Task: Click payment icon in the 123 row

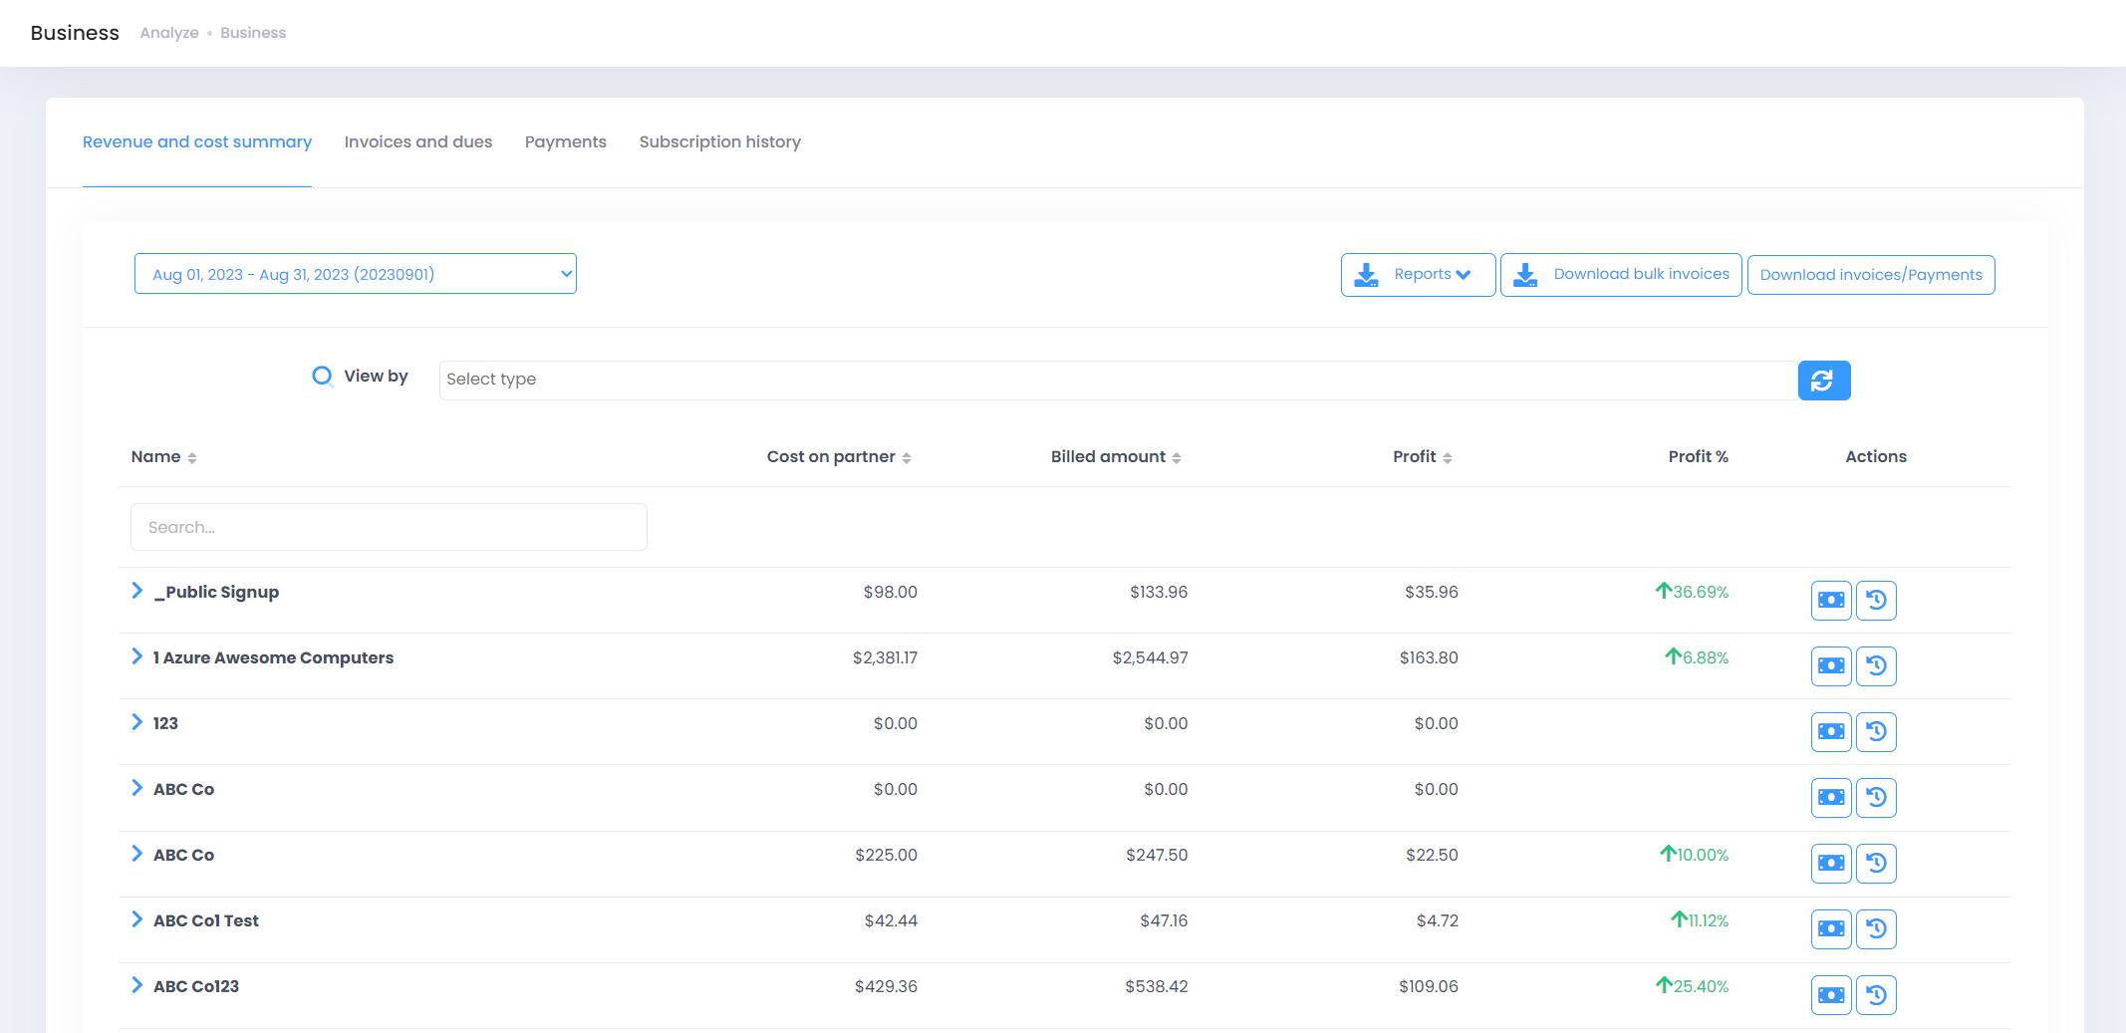Action: [x=1831, y=732]
